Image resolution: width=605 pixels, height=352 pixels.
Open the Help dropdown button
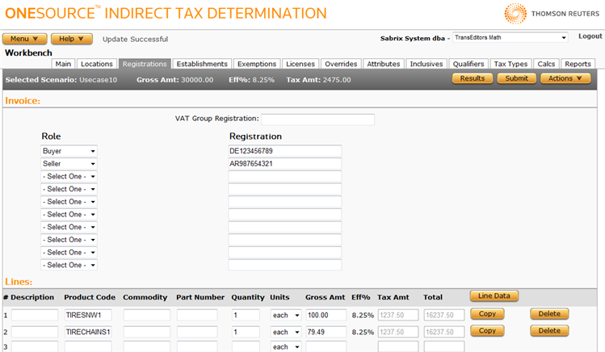(71, 39)
